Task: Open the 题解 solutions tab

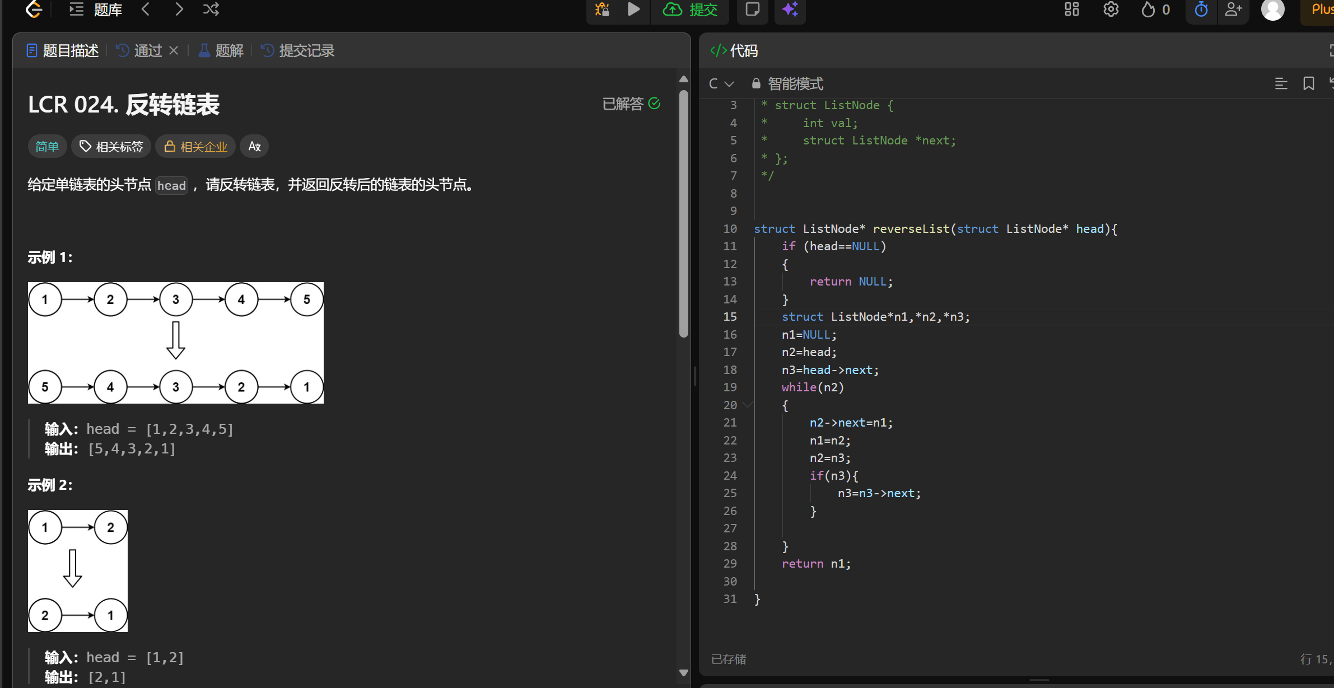Action: (x=222, y=51)
